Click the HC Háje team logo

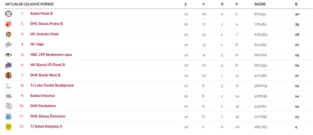(9, 45)
